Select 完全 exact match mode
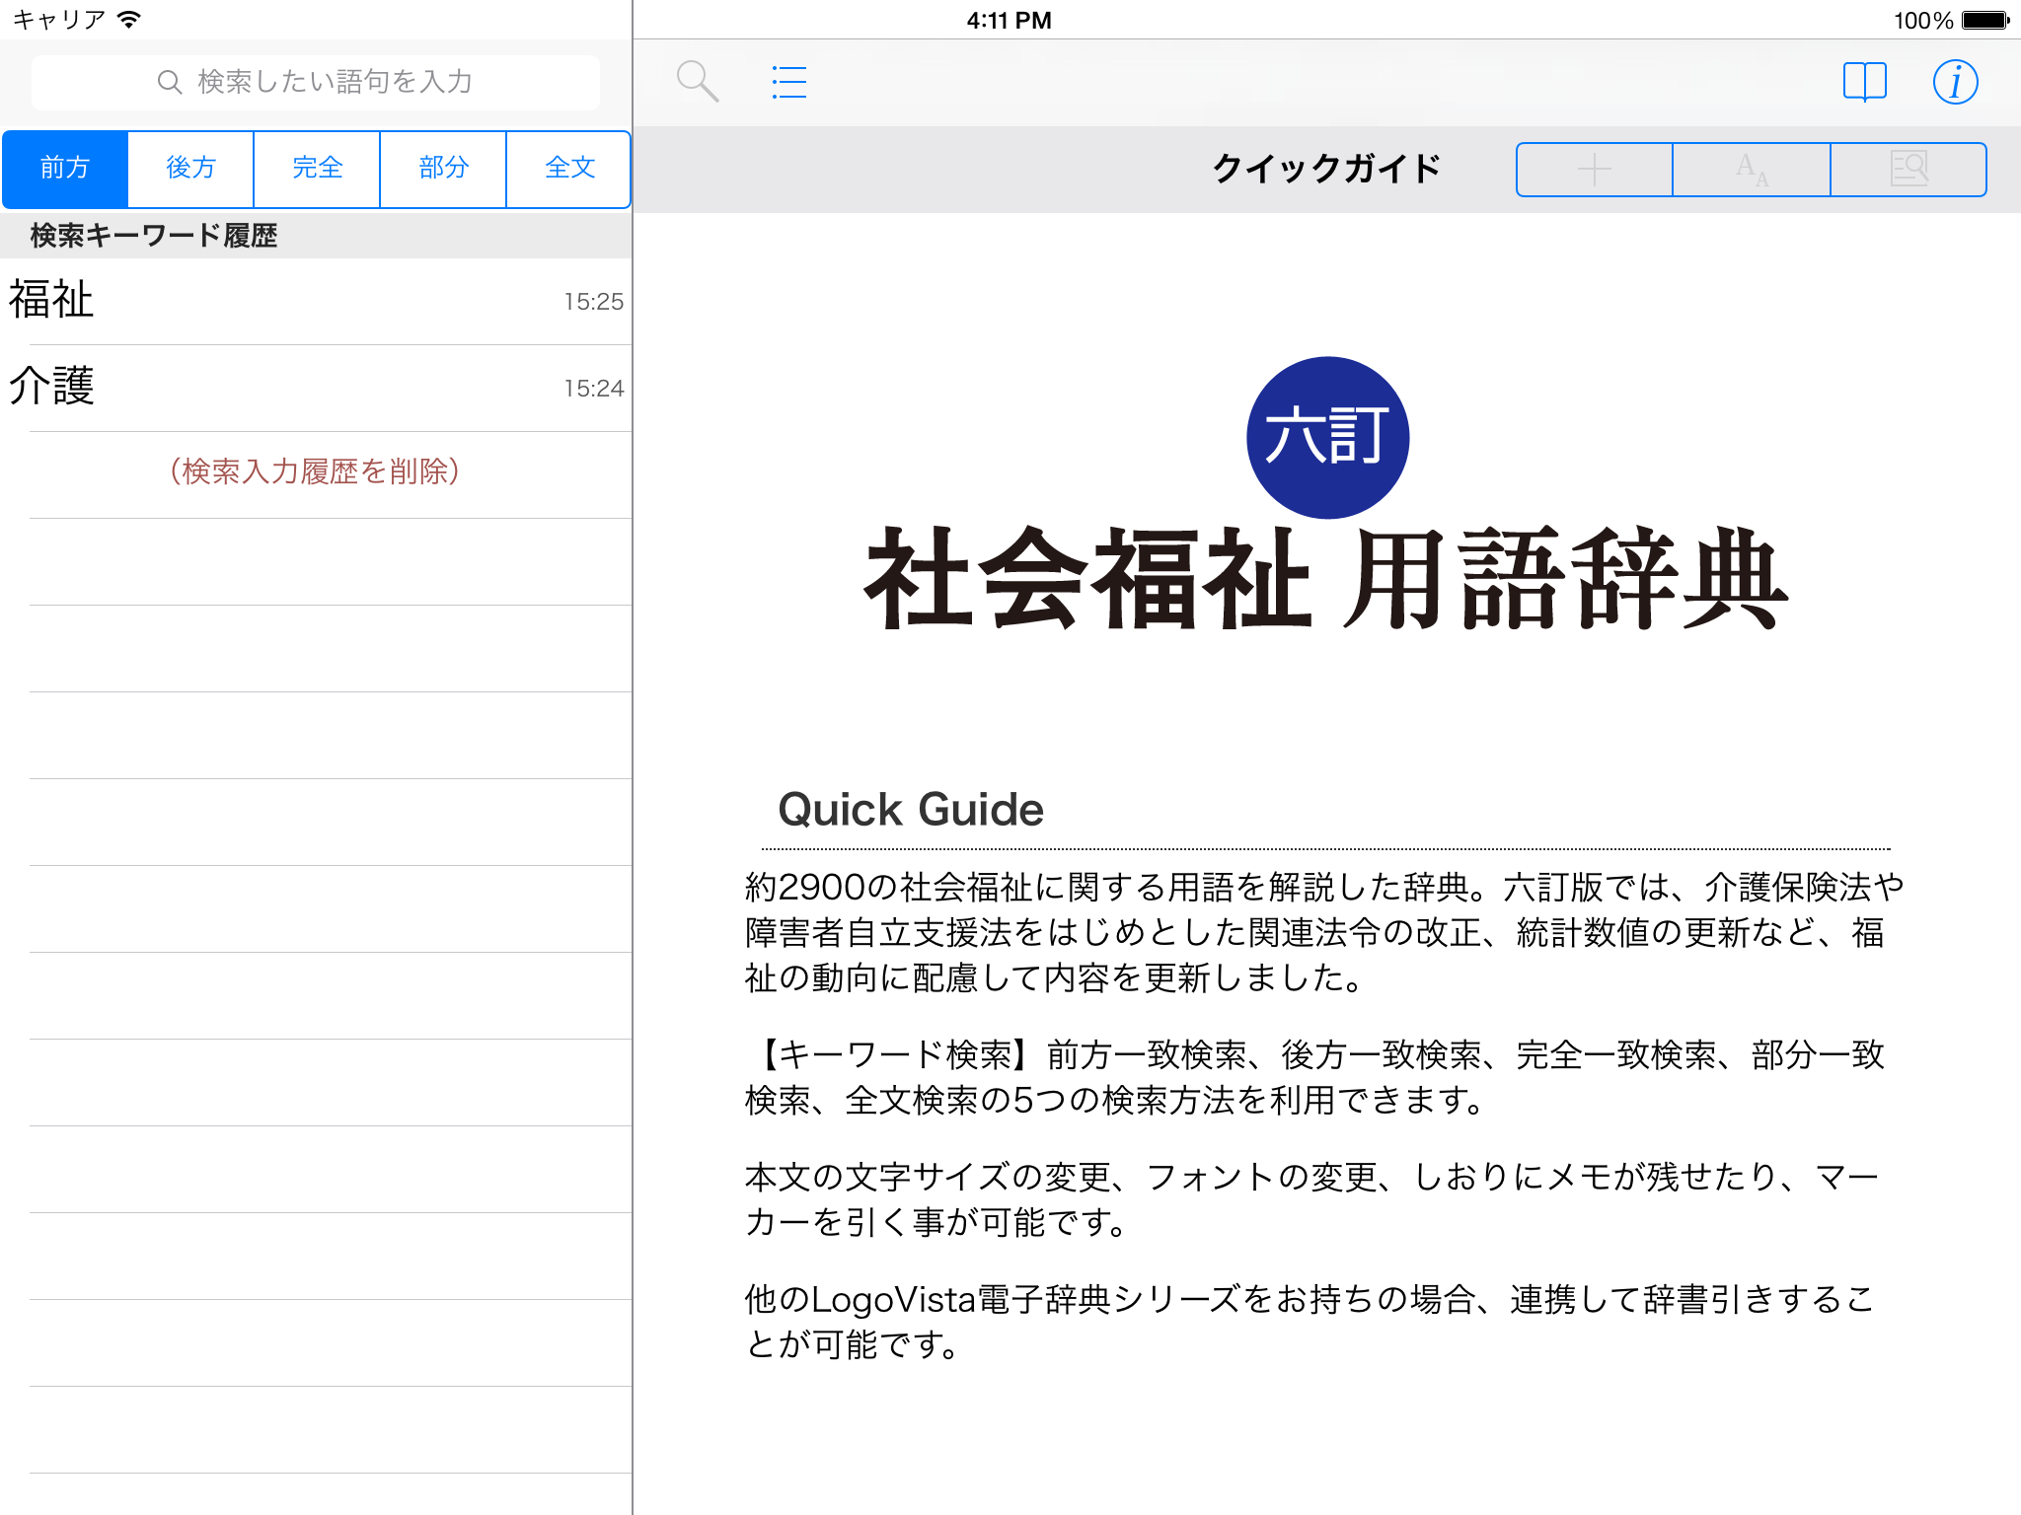The width and height of the screenshot is (2021, 1515). click(x=317, y=169)
